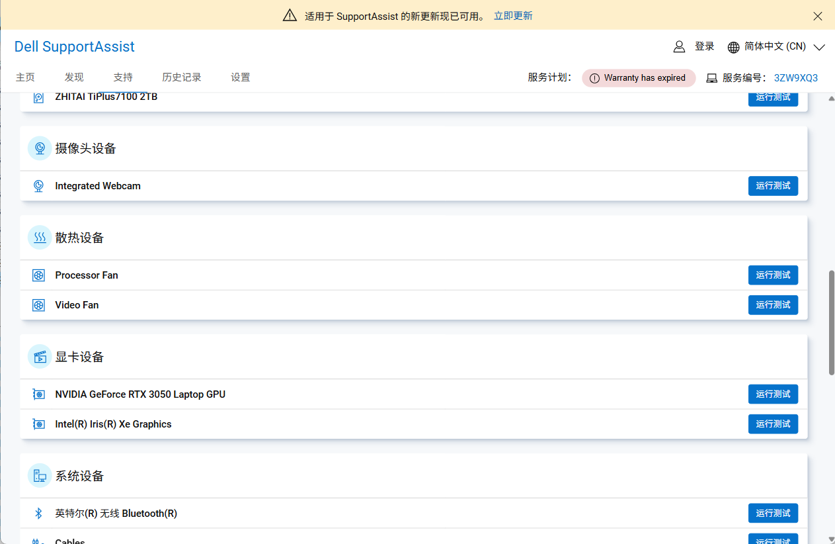
Task: Click the NVIDIA GeForce RTX 3050 card icon
Action: coord(39,394)
